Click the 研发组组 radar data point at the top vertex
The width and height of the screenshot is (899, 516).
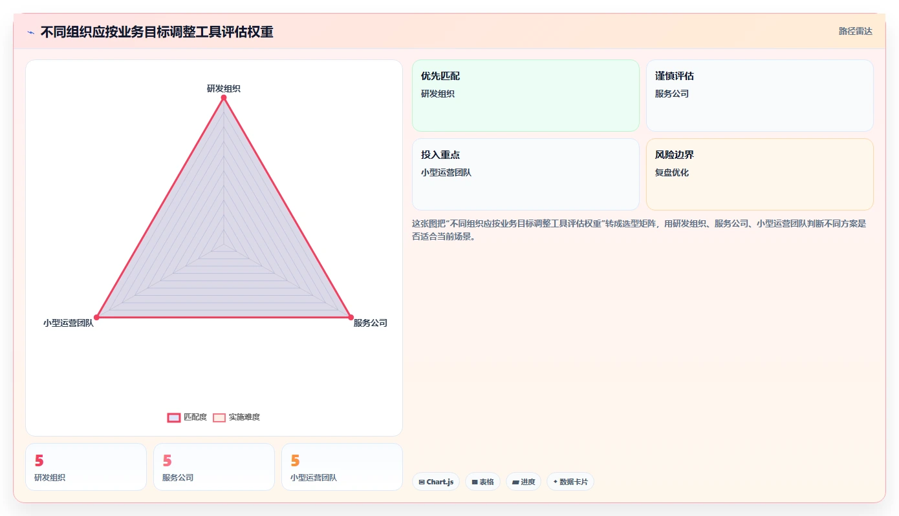coord(224,98)
